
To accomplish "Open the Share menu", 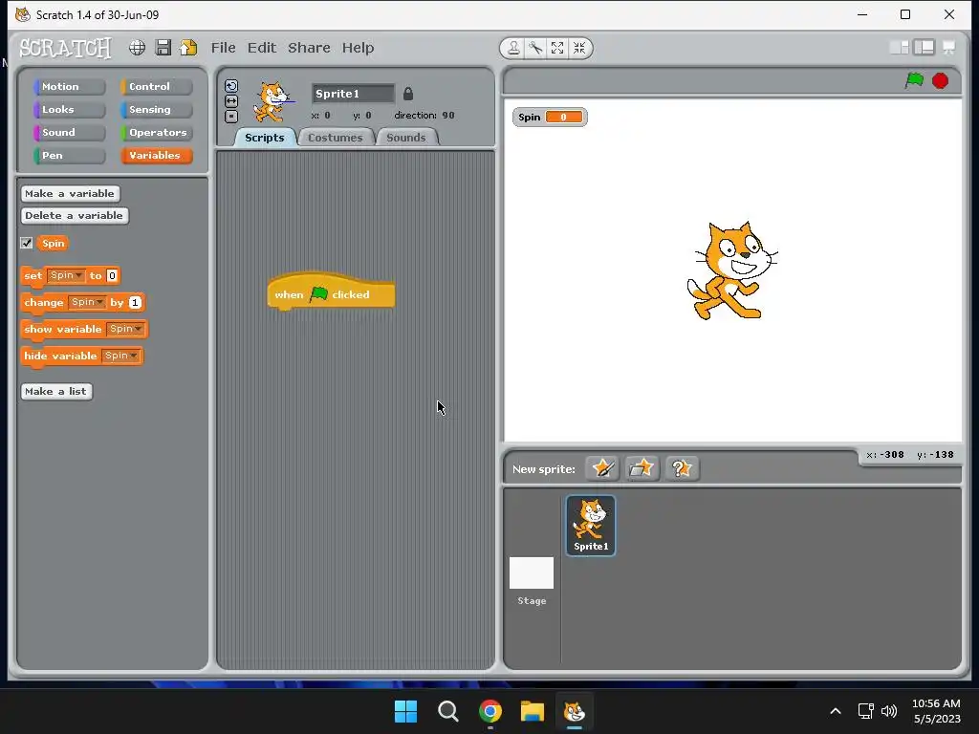I will pyautogui.click(x=309, y=48).
